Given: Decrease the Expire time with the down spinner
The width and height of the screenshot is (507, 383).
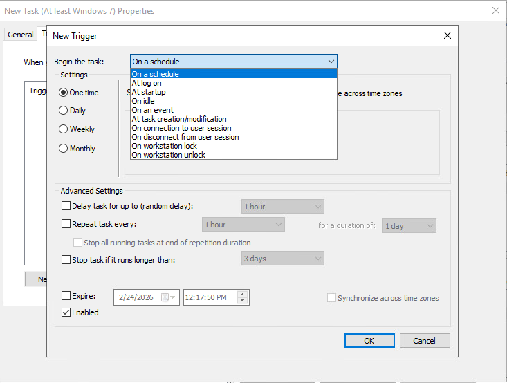Looking at the screenshot, I should click(243, 301).
